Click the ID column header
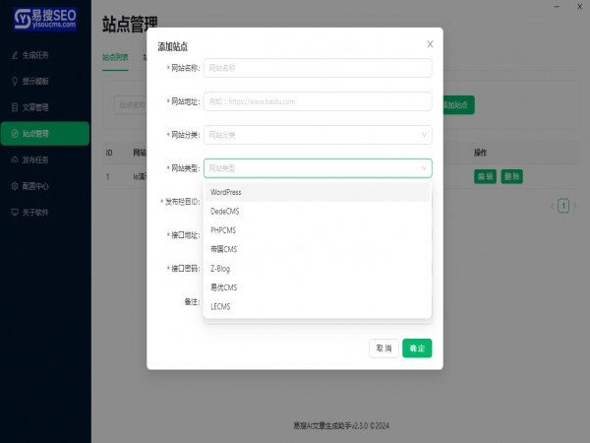 pyautogui.click(x=109, y=153)
